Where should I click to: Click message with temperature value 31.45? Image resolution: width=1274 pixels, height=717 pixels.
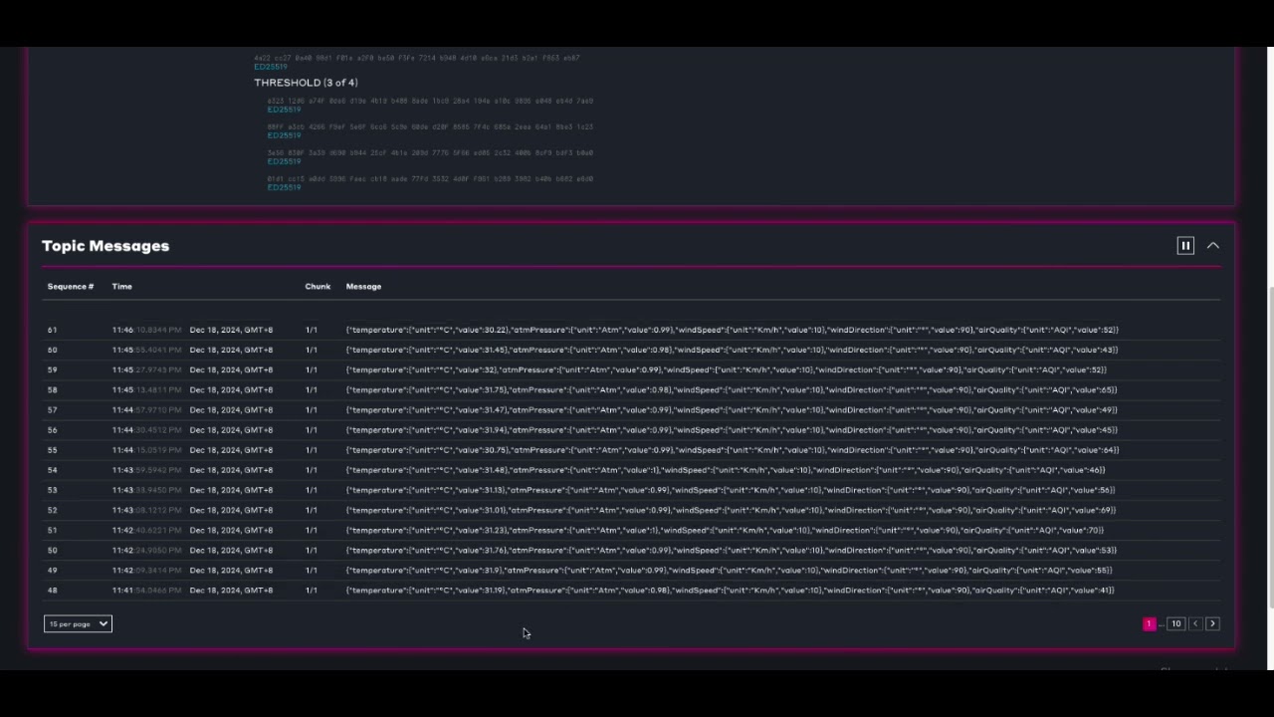pyautogui.click(x=733, y=350)
